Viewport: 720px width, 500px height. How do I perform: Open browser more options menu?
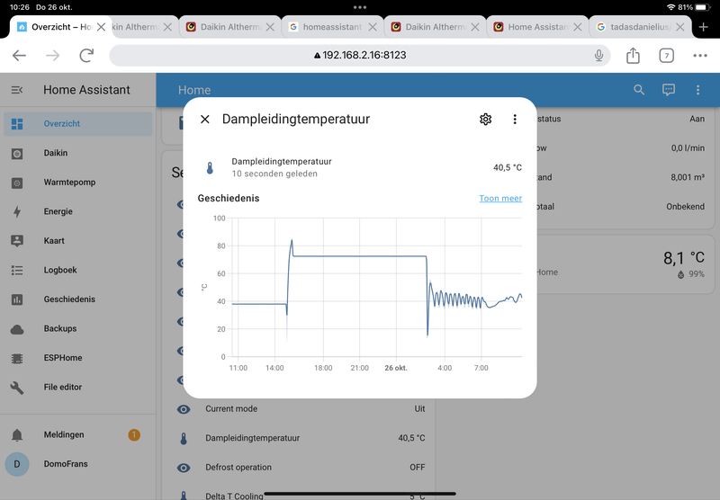point(700,56)
